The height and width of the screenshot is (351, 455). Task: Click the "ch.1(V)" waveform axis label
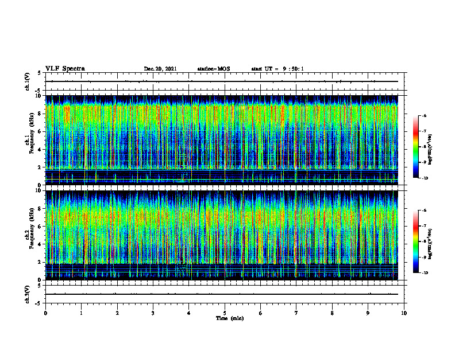coord(27,81)
